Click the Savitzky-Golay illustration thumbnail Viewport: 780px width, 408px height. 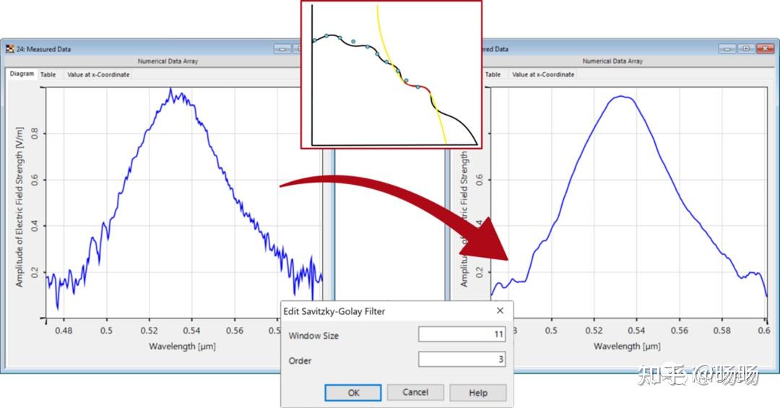pyautogui.click(x=391, y=74)
